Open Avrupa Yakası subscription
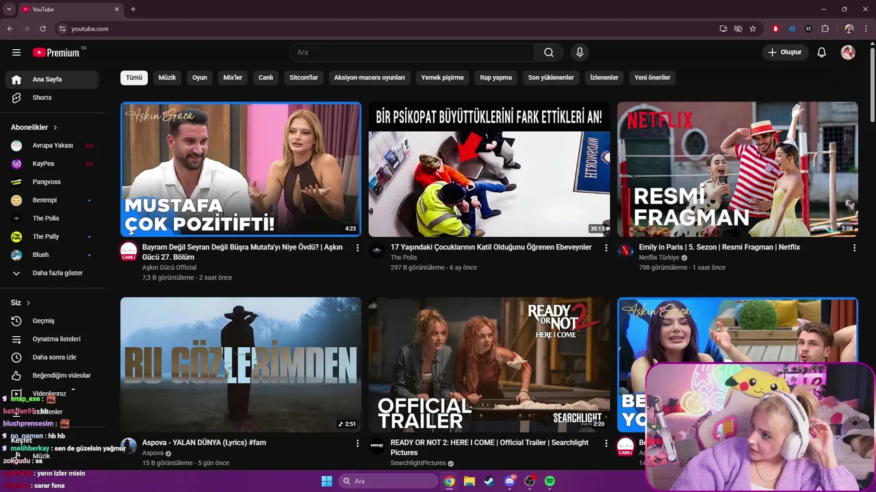Image resolution: width=876 pixels, height=492 pixels. point(52,146)
